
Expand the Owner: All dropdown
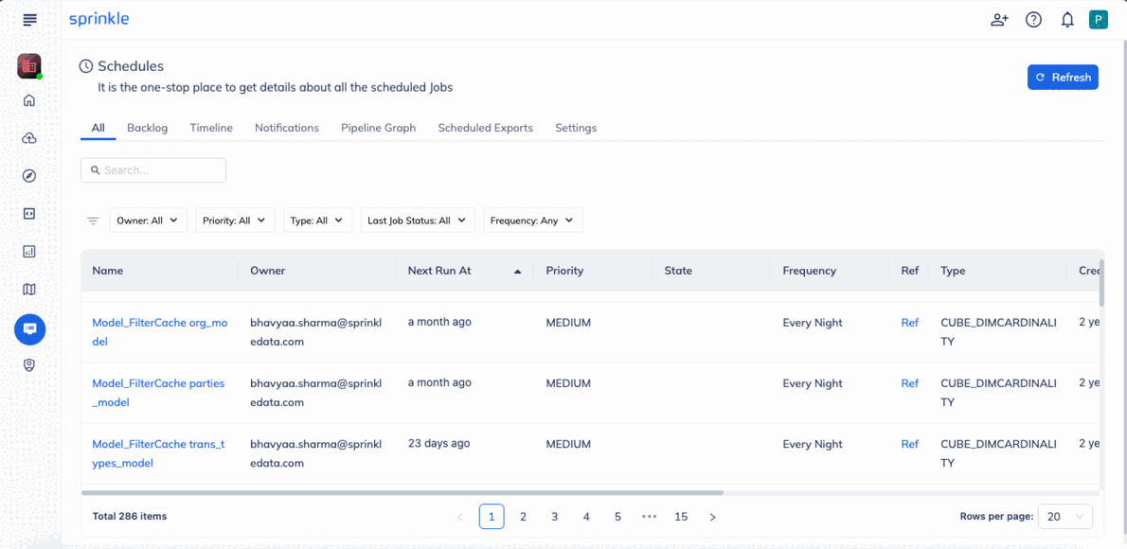tap(148, 221)
